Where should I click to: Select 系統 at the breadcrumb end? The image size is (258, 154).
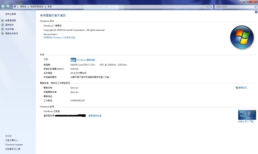pos(49,7)
